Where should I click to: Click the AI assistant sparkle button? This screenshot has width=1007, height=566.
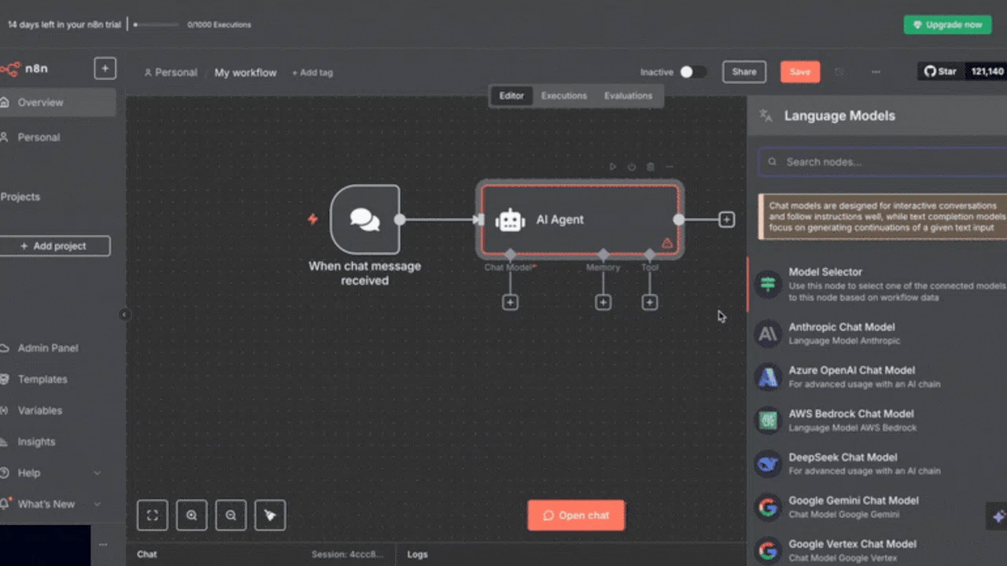[x=998, y=516]
